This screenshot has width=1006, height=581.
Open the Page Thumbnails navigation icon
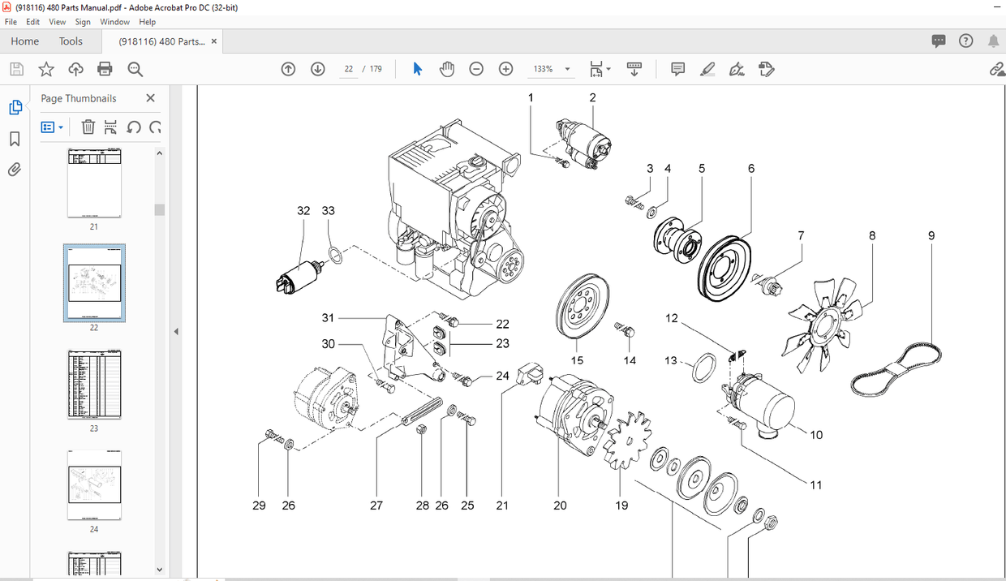click(15, 106)
